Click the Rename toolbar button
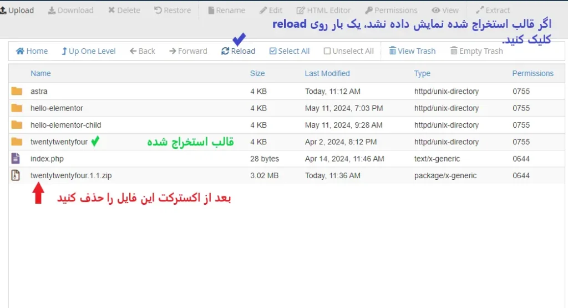568x308 pixels. click(226, 10)
